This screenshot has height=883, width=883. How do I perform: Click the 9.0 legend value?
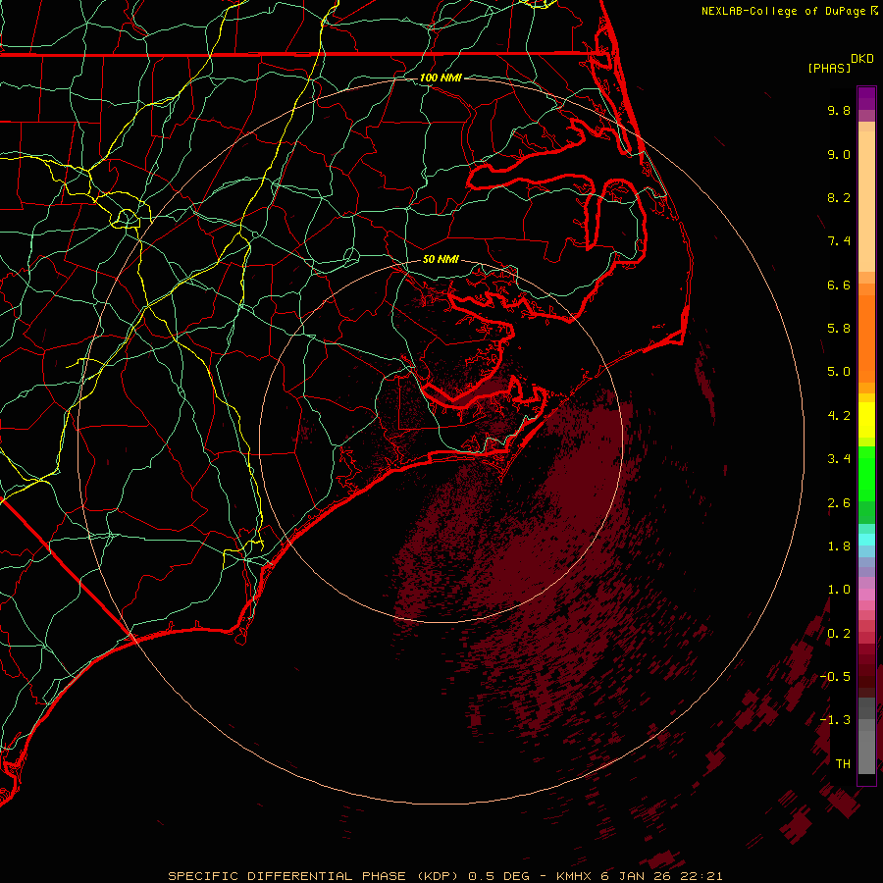(839, 154)
